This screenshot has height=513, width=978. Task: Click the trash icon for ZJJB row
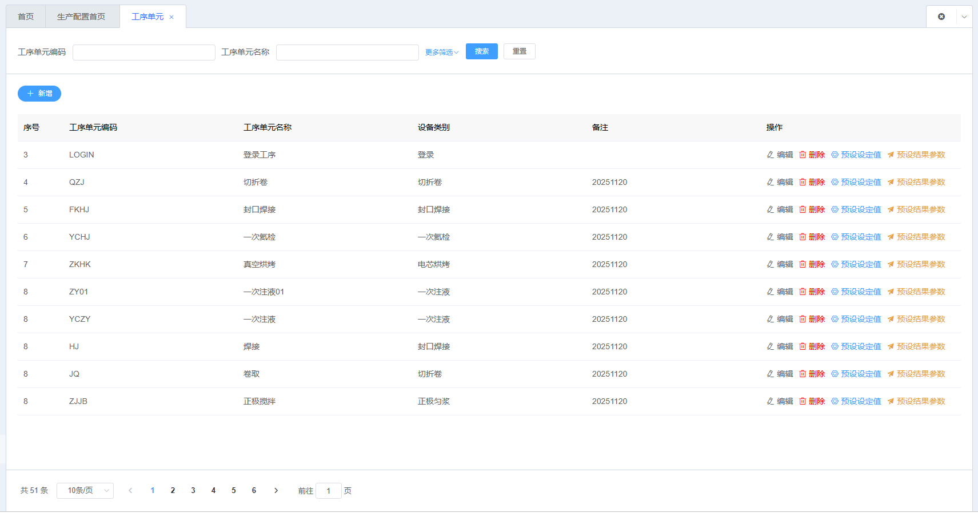click(x=803, y=401)
